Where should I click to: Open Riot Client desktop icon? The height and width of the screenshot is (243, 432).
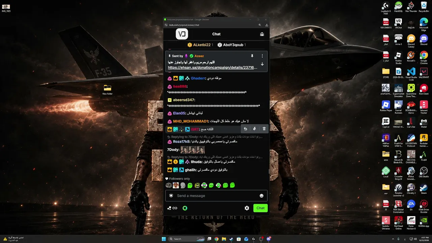[x=424, y=89]
